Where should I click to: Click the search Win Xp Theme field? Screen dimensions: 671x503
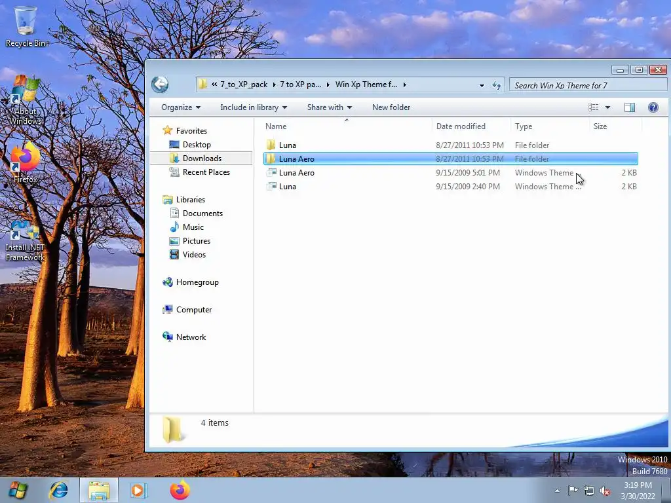pyautogui.click(x=588, y=85)
